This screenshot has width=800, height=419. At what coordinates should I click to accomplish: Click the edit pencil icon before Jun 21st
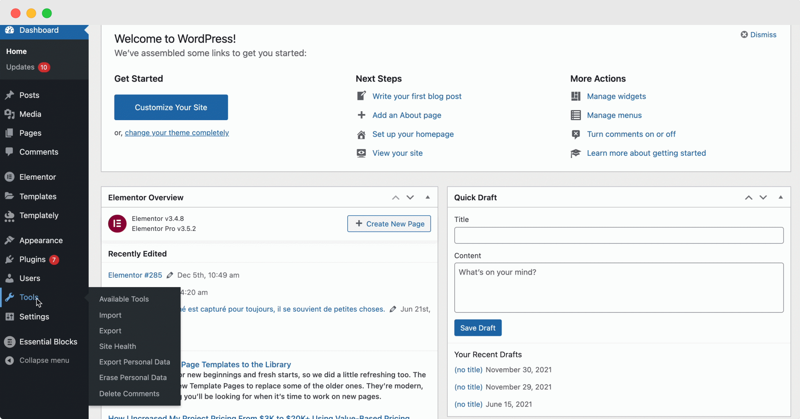[393, 309]
